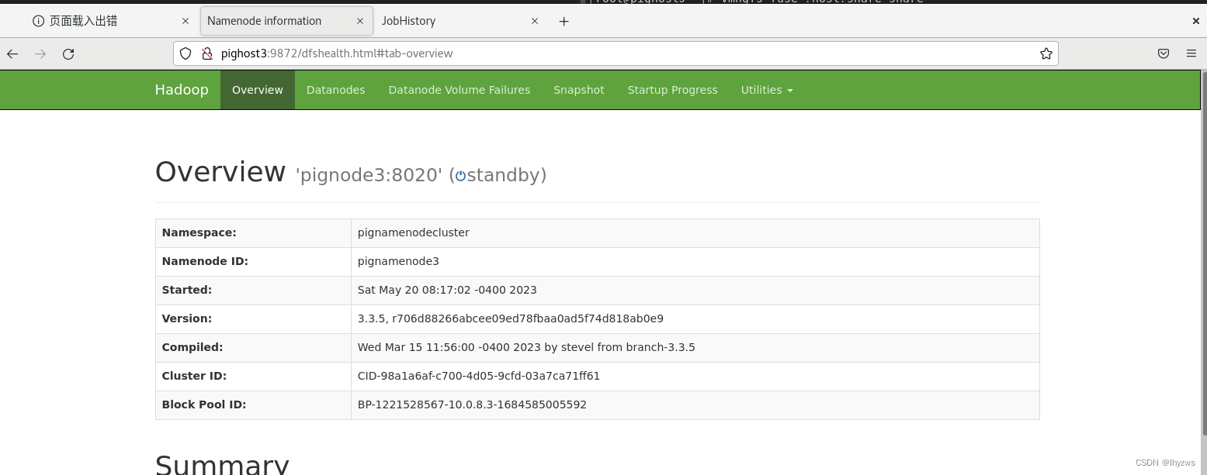Select the Namenode ID value pignamenode3
This screenshot has width=1207, height=475.
point(398,261)
